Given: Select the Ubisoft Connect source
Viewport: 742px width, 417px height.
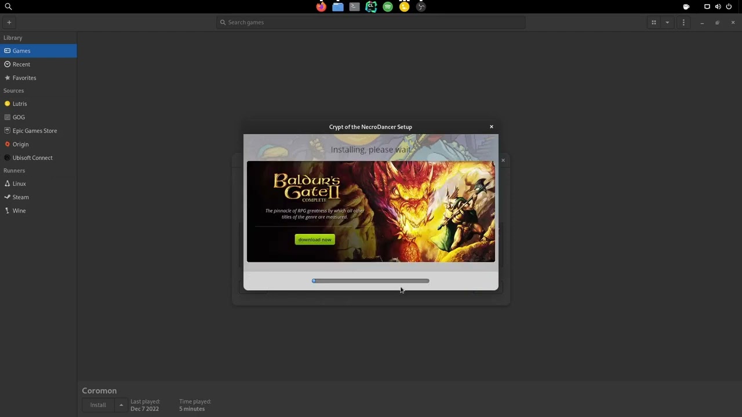Looking at the screenshot, I should click(38, 158).
